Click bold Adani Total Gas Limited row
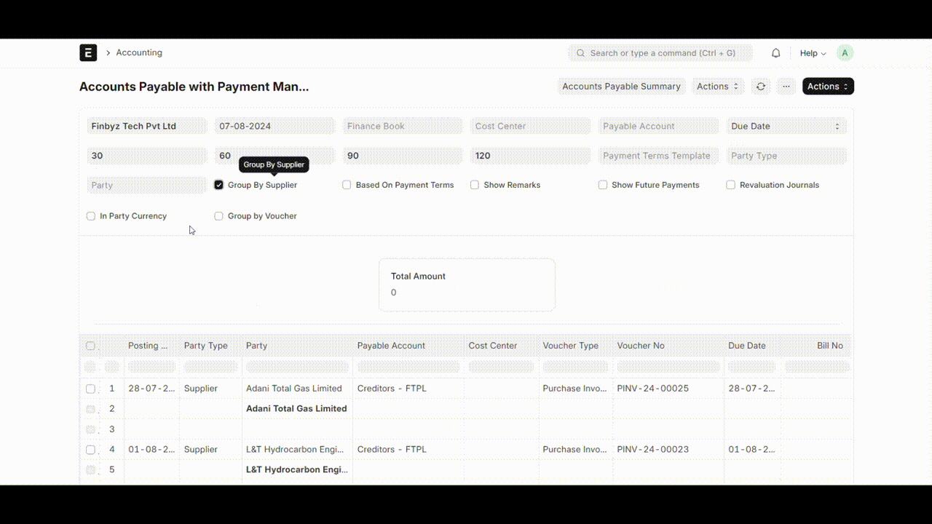Image resolution: width=932 pixels, height=524 pixels. coord(296,409)
